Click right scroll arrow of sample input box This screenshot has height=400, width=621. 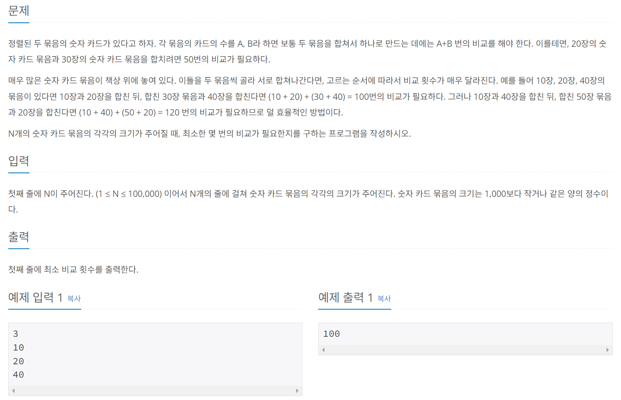point(297,391)
